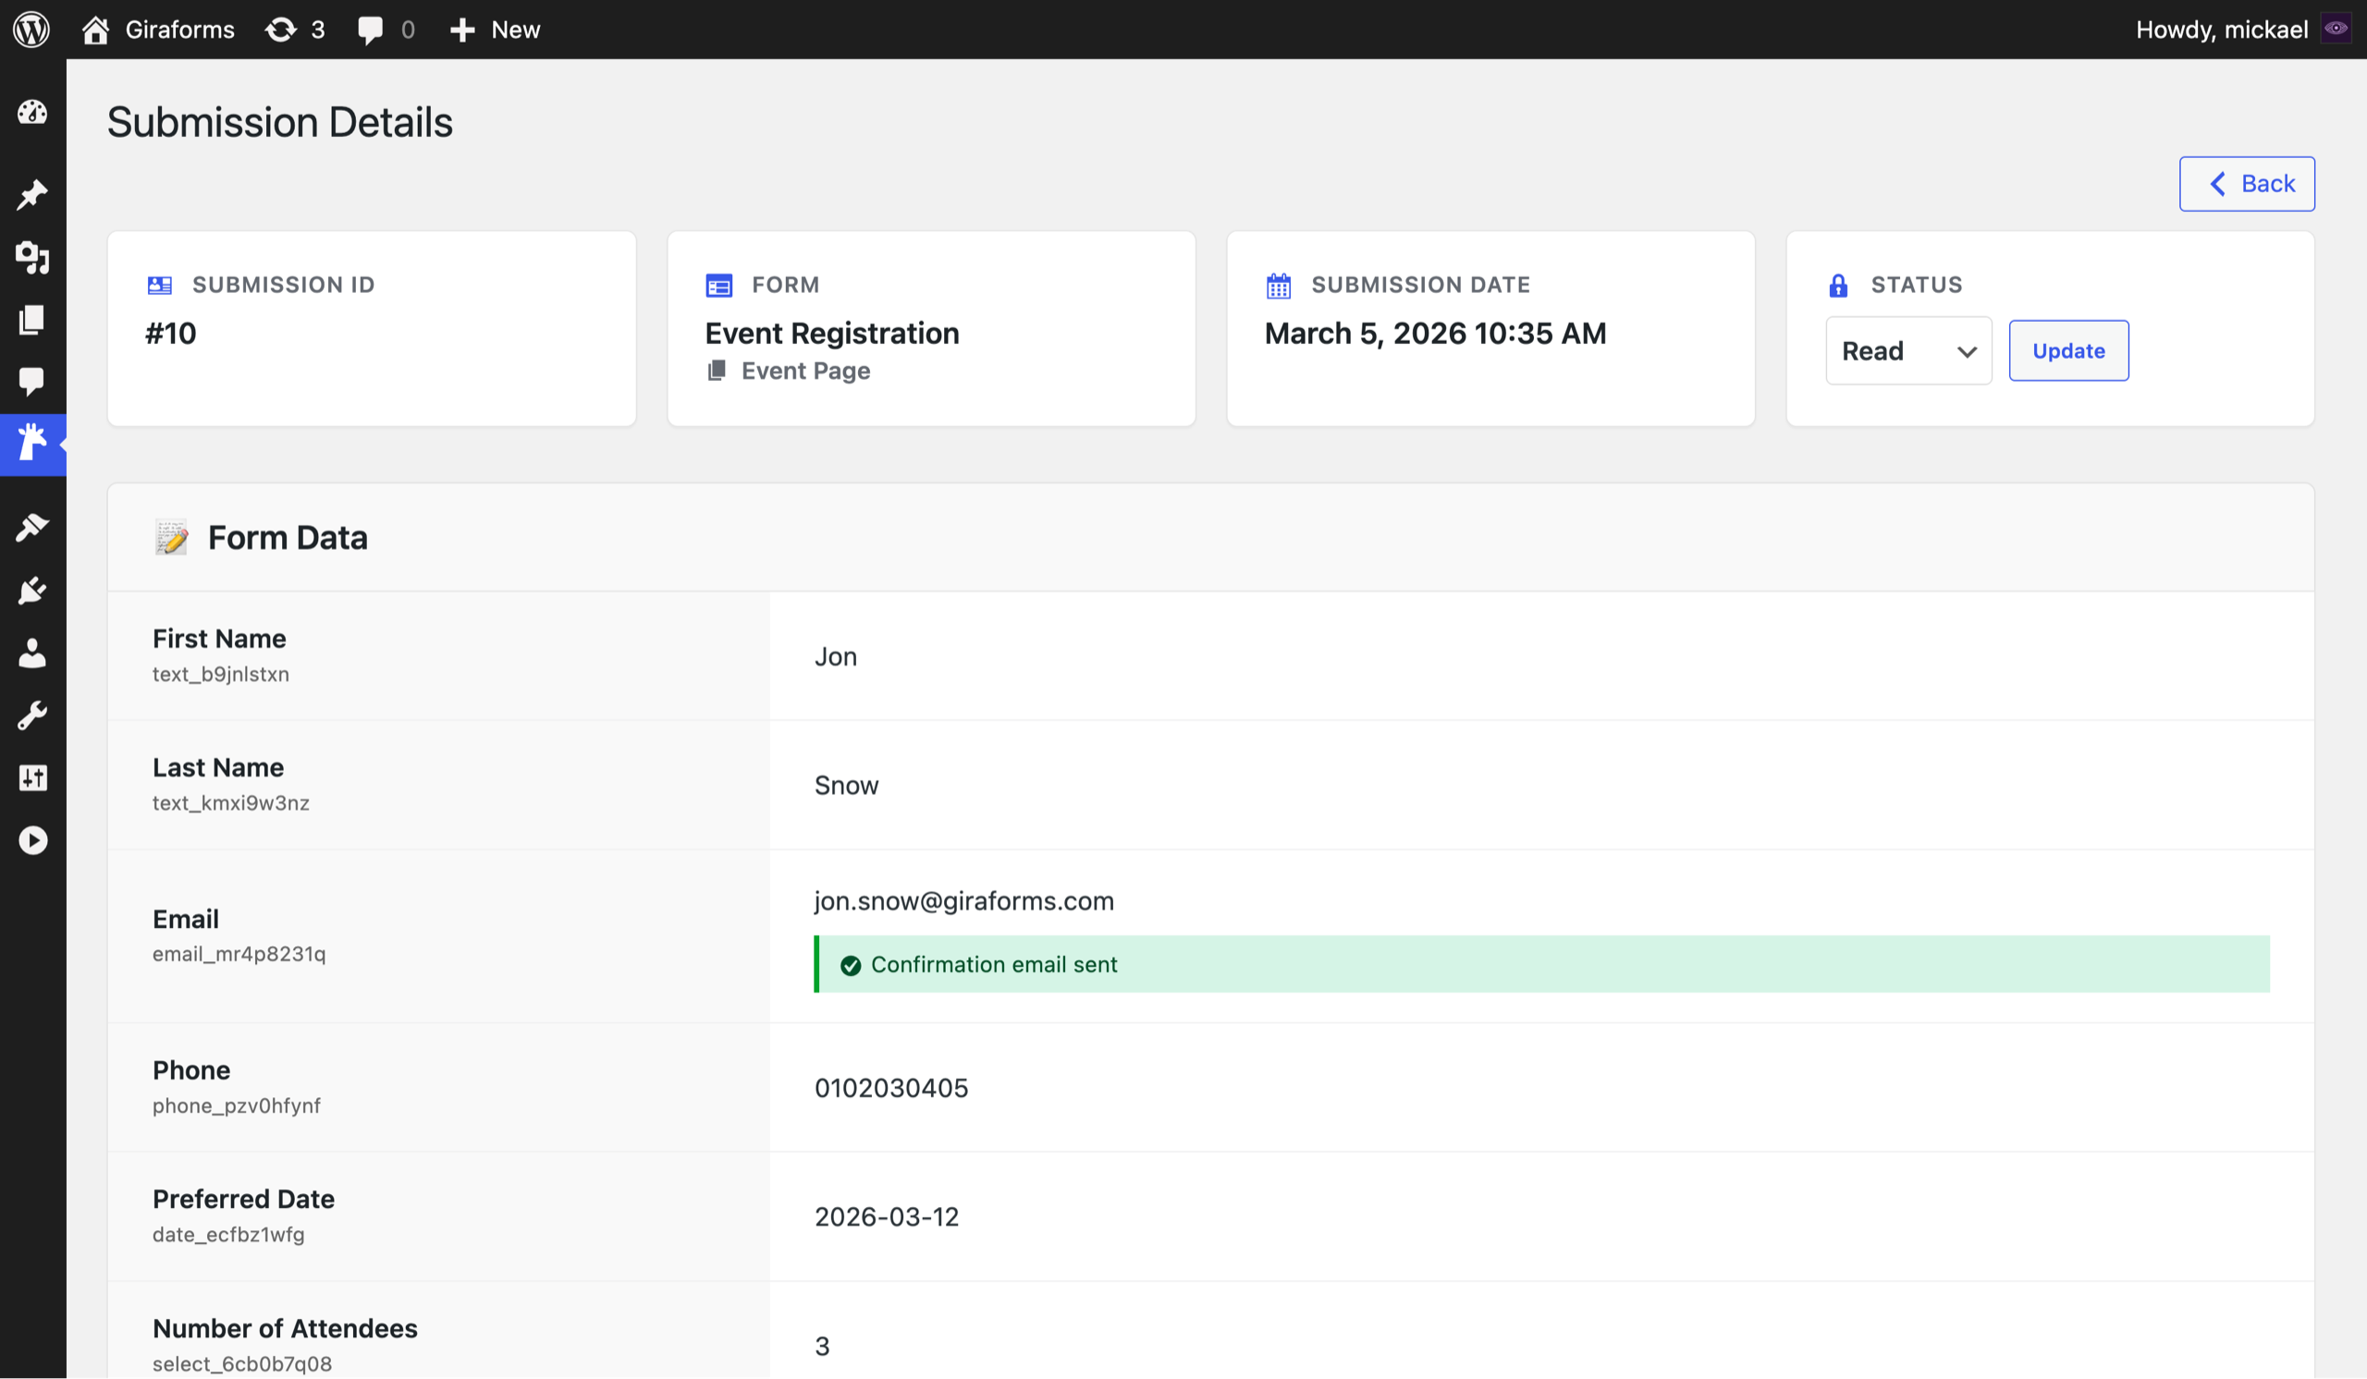Open the Comments section from the sidebar

32,381
